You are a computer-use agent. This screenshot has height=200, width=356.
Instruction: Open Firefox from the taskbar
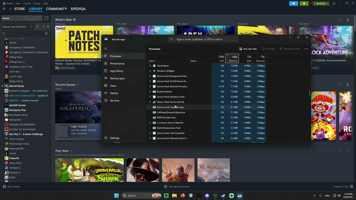click(x=182, y=196)
